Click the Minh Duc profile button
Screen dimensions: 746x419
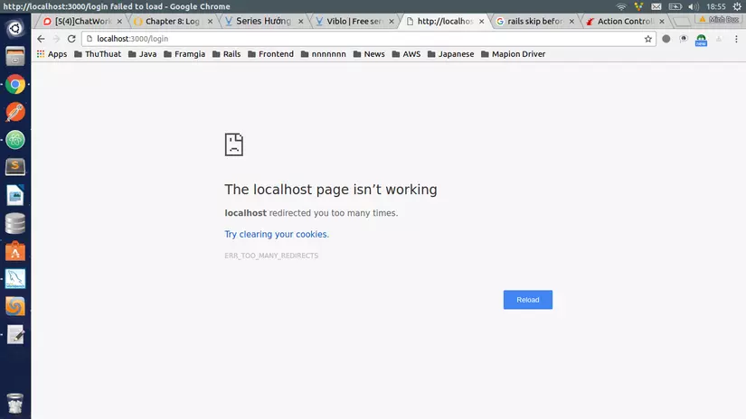[720, 20]
